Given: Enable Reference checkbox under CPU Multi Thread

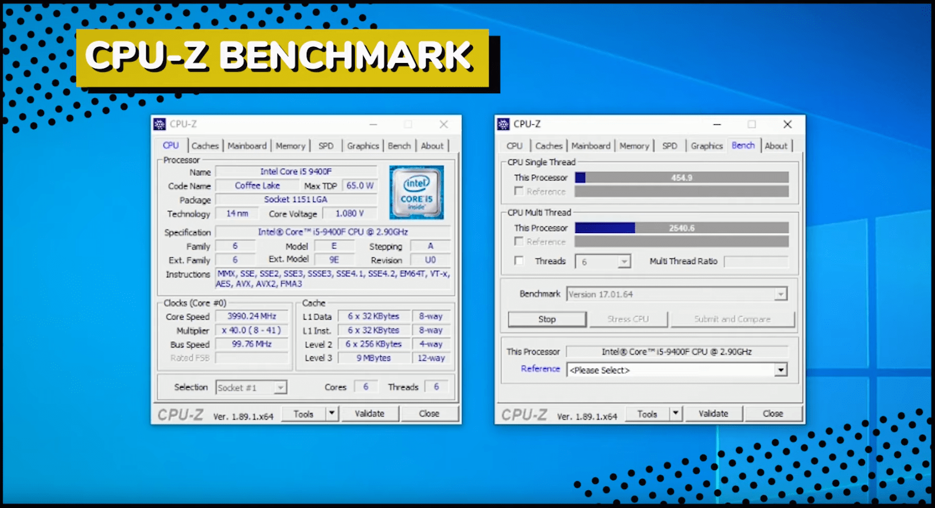Looking at the screenshot, I should (519, 241).
